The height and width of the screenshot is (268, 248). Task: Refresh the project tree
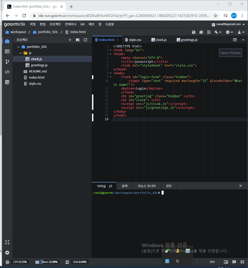pos(85,40)
